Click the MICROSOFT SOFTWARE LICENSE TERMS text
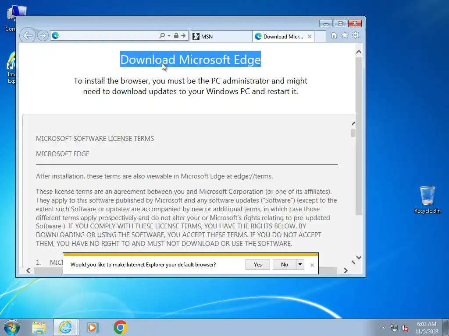The height and width of the screenshot is (336, 449). pyautogui.click(x=95, y=139)
